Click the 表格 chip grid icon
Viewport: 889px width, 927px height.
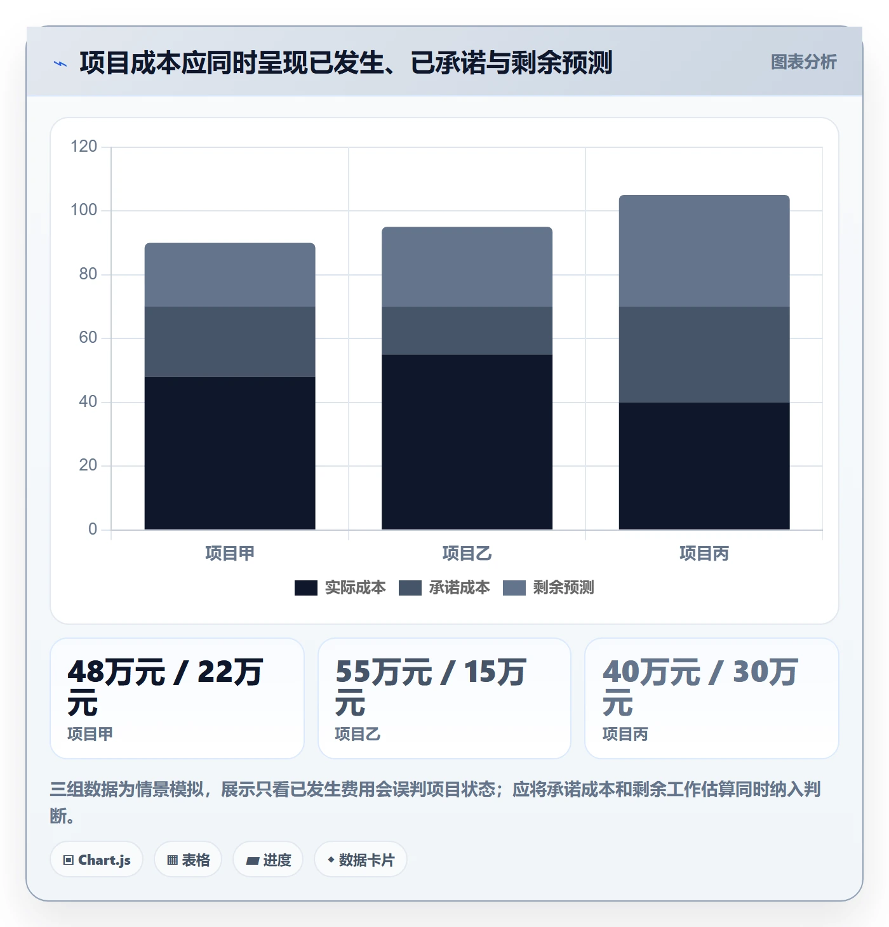pyautogui.click(x=172, y=860)
